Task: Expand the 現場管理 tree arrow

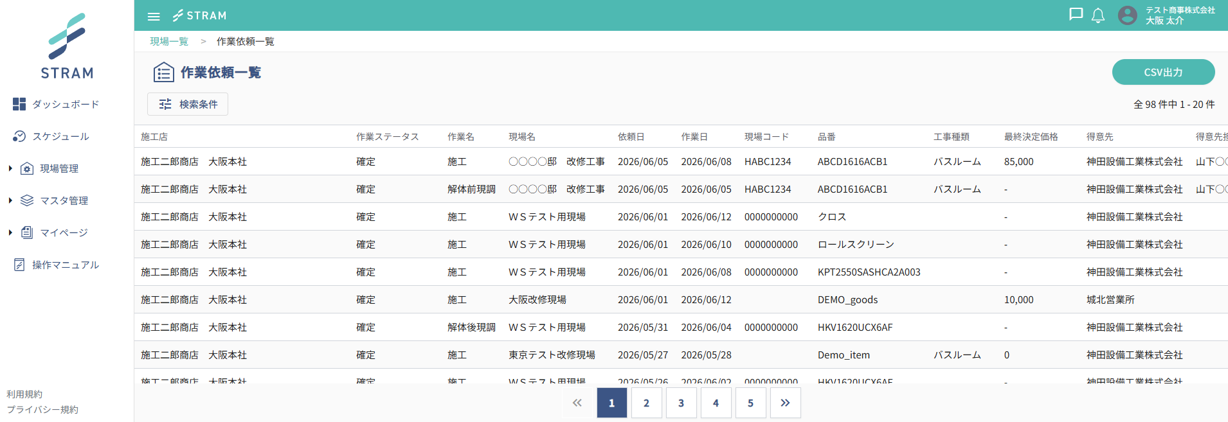Action: pos(10,168)
